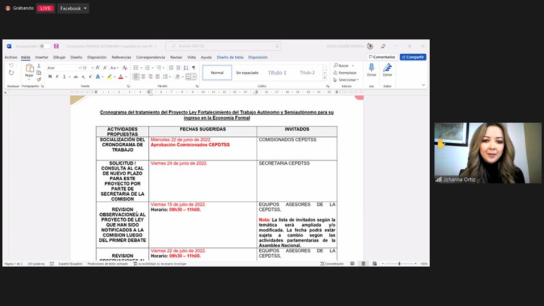Open the Archivo menu

[x=11, y=57]
